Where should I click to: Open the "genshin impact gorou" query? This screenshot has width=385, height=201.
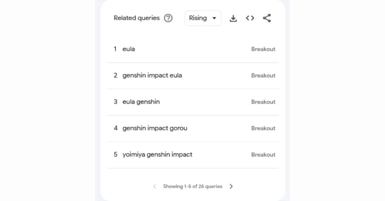coord(155,128)
